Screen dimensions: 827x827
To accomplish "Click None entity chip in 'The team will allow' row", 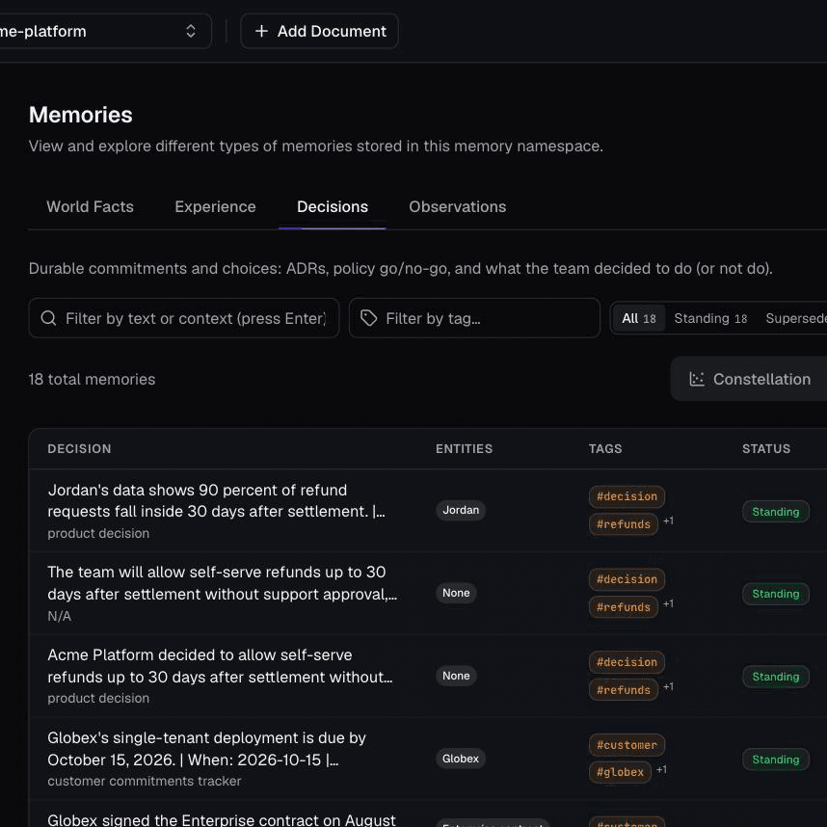I will click(456, 593).
